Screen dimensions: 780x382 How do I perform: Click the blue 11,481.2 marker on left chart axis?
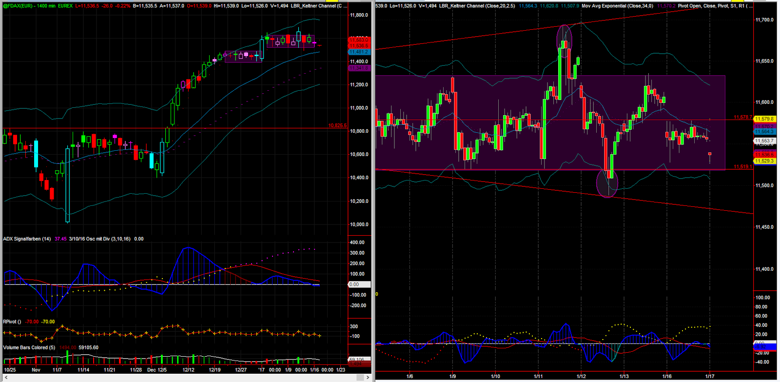(x=359, y=52)
